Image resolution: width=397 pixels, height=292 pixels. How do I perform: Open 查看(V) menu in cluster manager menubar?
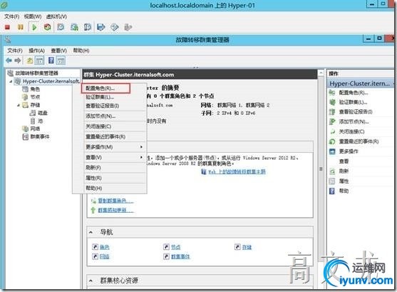click(x=58, y=51)
